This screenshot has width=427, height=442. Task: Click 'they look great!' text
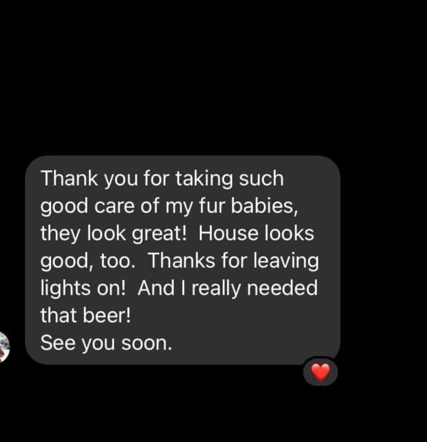click(113, 234)
